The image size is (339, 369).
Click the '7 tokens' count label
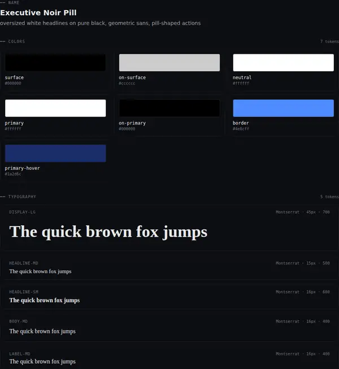pos(329,41)
